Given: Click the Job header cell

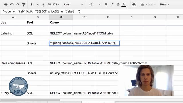Looking at the screenshot, I should coord(13,23).
